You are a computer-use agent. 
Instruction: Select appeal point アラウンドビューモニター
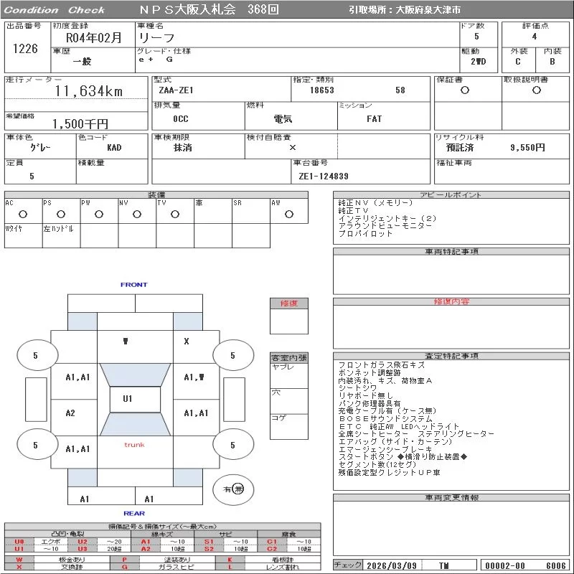click(385, 226)
